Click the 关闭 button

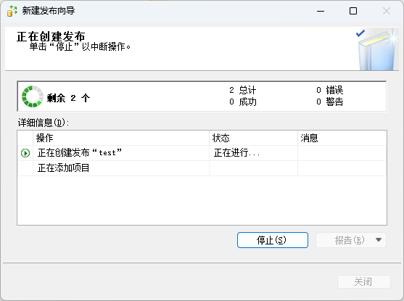(x=364, y=281)
